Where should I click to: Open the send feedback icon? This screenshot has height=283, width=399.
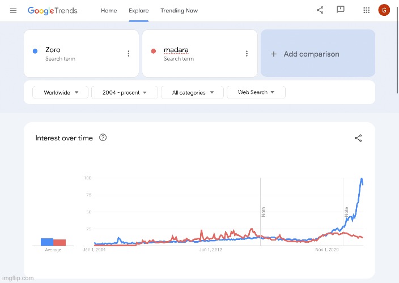(341, 10)
